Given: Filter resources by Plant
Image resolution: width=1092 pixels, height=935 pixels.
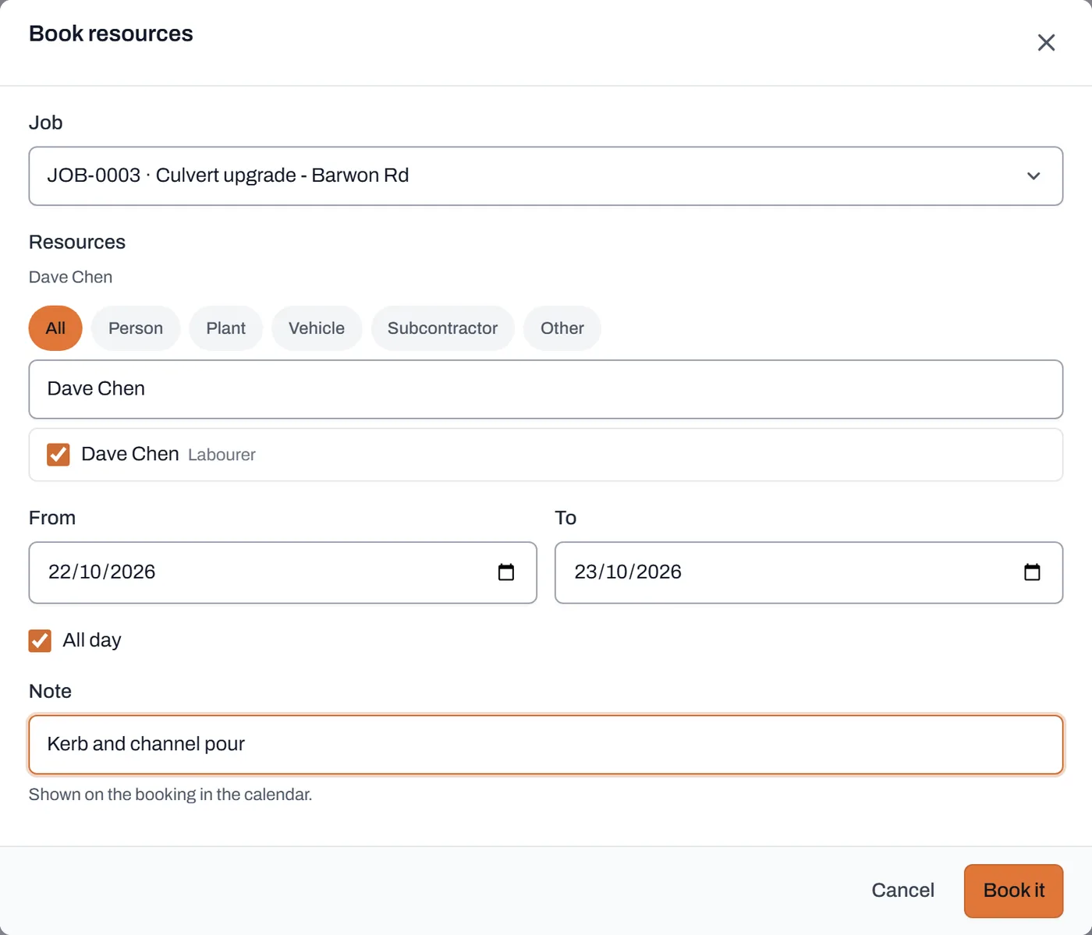Looking at the screenshot, I should pos(226,328).
